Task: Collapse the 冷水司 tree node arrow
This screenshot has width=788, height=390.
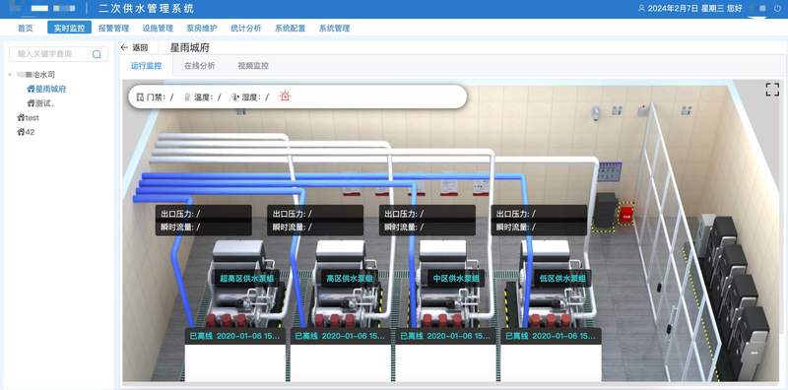Action: 10,75
